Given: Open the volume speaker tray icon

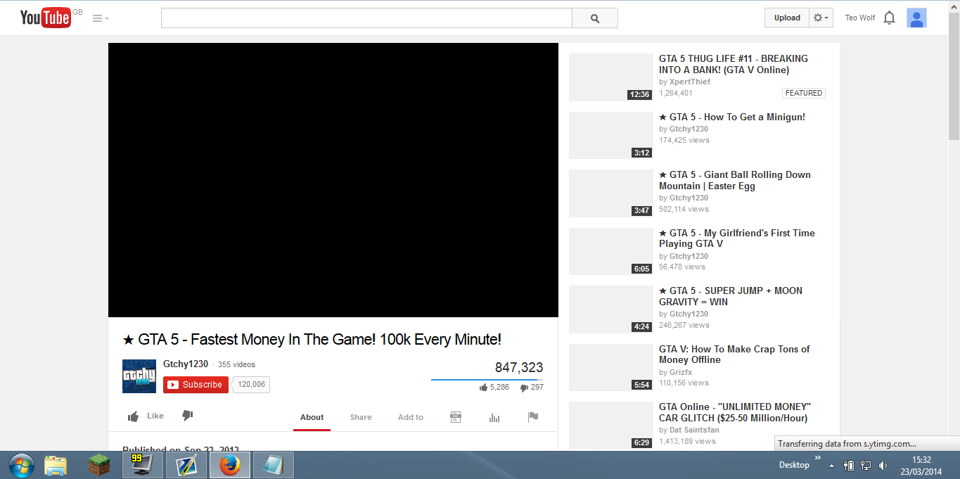Looking at the screenshot, I should click(x=883, y=466).
